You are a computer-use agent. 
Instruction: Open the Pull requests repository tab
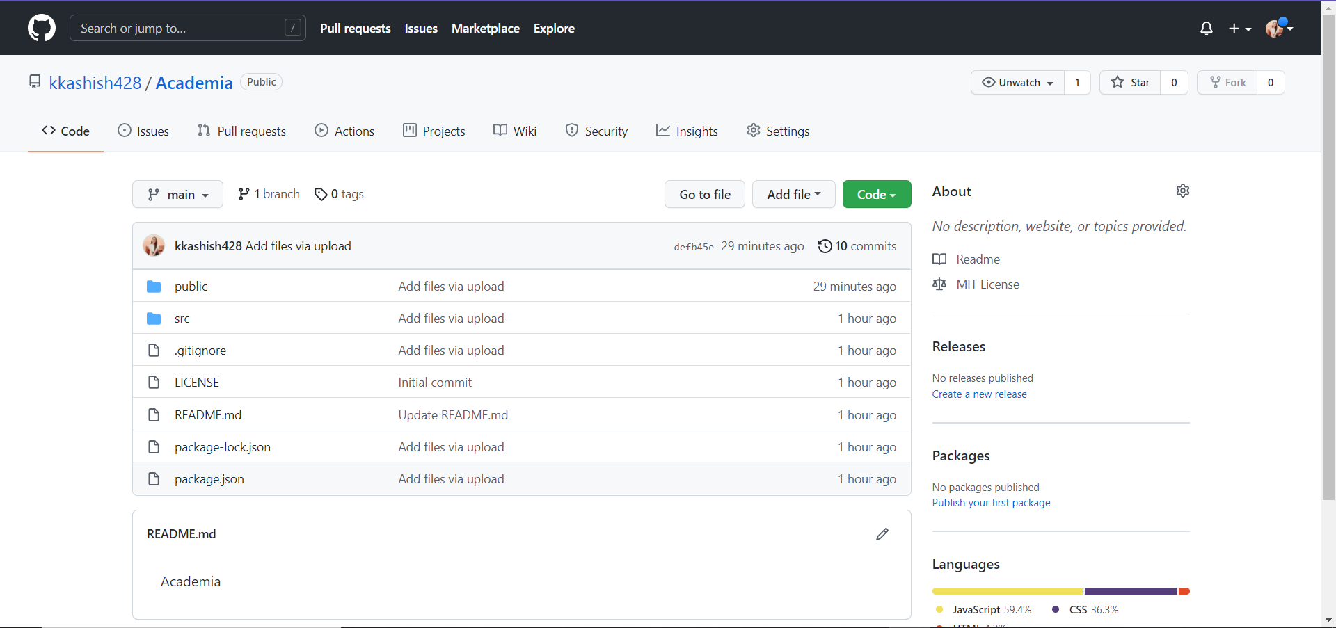point(241,131)
